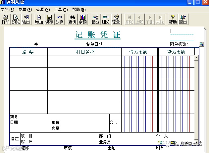Screen dimensions: 209x153
Task: Click the 合计 total label
Action: click(115, 123)
